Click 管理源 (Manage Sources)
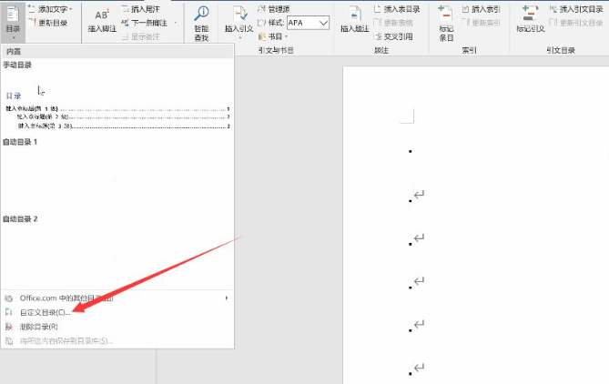Viewport: 609px width, 384px height. [x=278, y=9]
